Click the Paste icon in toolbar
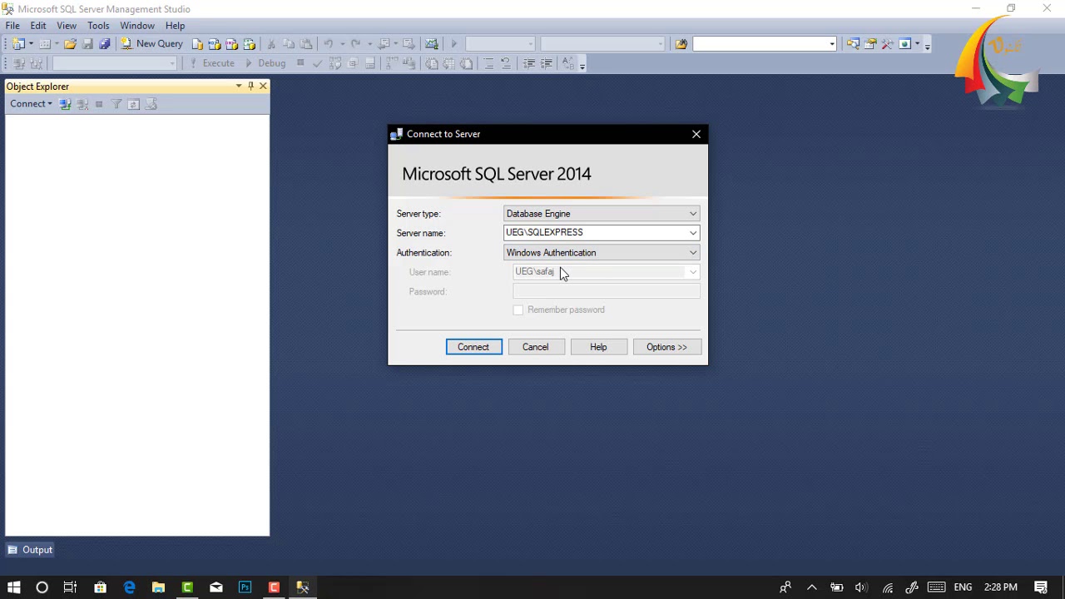This screenshot has width=1065, height=599. [x=306, y=44]
